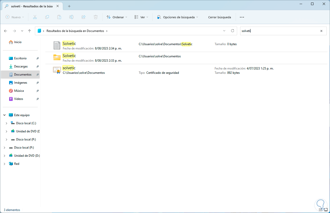
Task: Select Unidad de DVD nested under Este equipo
Action: (28, 131)
